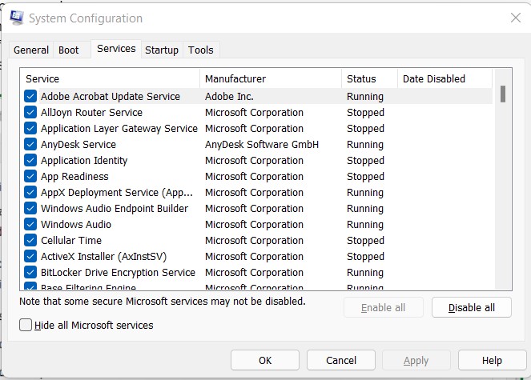Switch to the General tab
The width and height of the screenshot is (531, 380).
pos(31,50)
